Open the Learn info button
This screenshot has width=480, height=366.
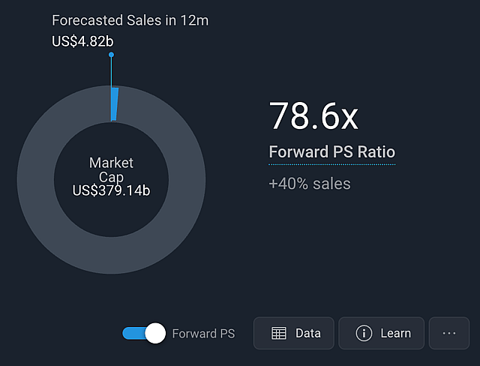click(x=381, y=333)
